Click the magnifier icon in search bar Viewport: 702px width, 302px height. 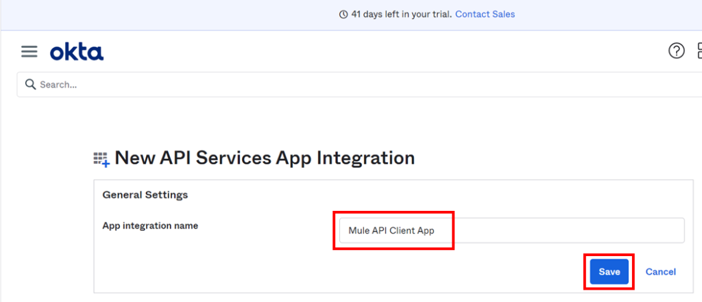(x=30, y=84)
